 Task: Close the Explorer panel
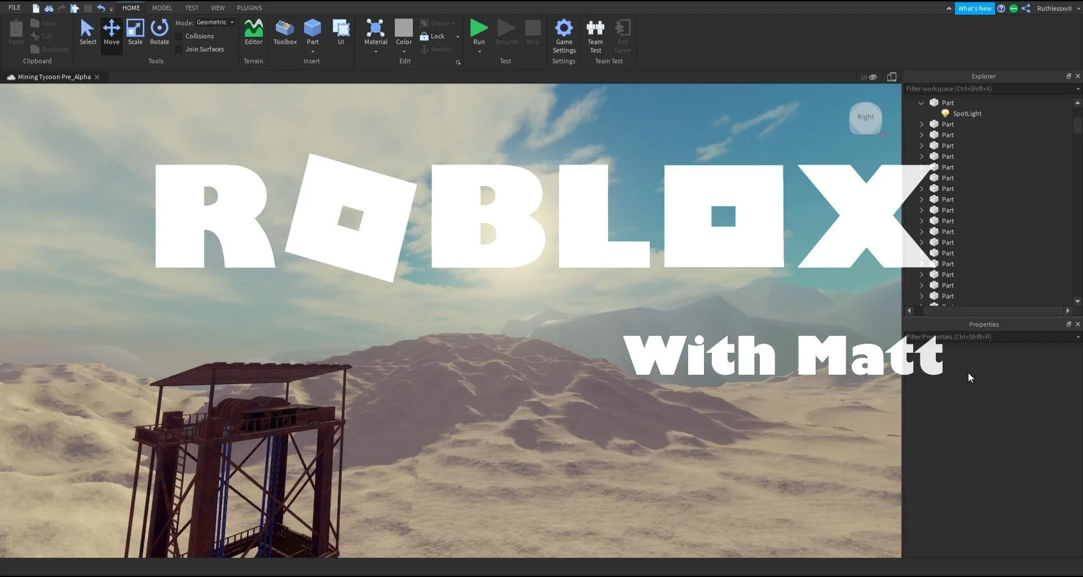click(1078, 76)
